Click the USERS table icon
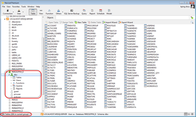The image size is (196, 117). point(145,33)
